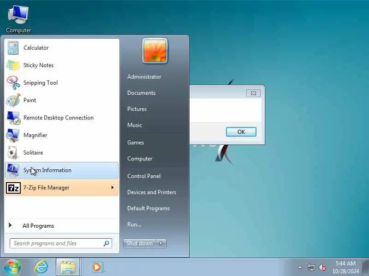369x276 pixels.
Task: Click the Search programs and files box
Action: (61, 243)
